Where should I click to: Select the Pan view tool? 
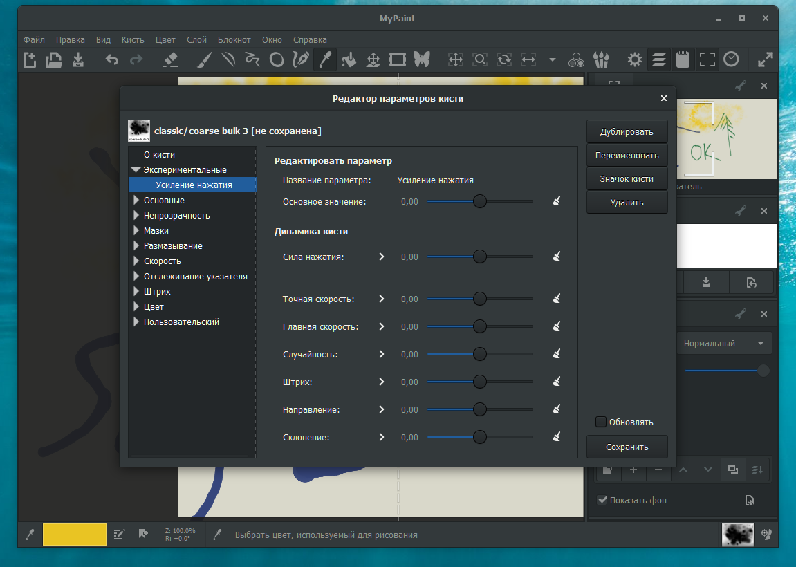point(455,60)
